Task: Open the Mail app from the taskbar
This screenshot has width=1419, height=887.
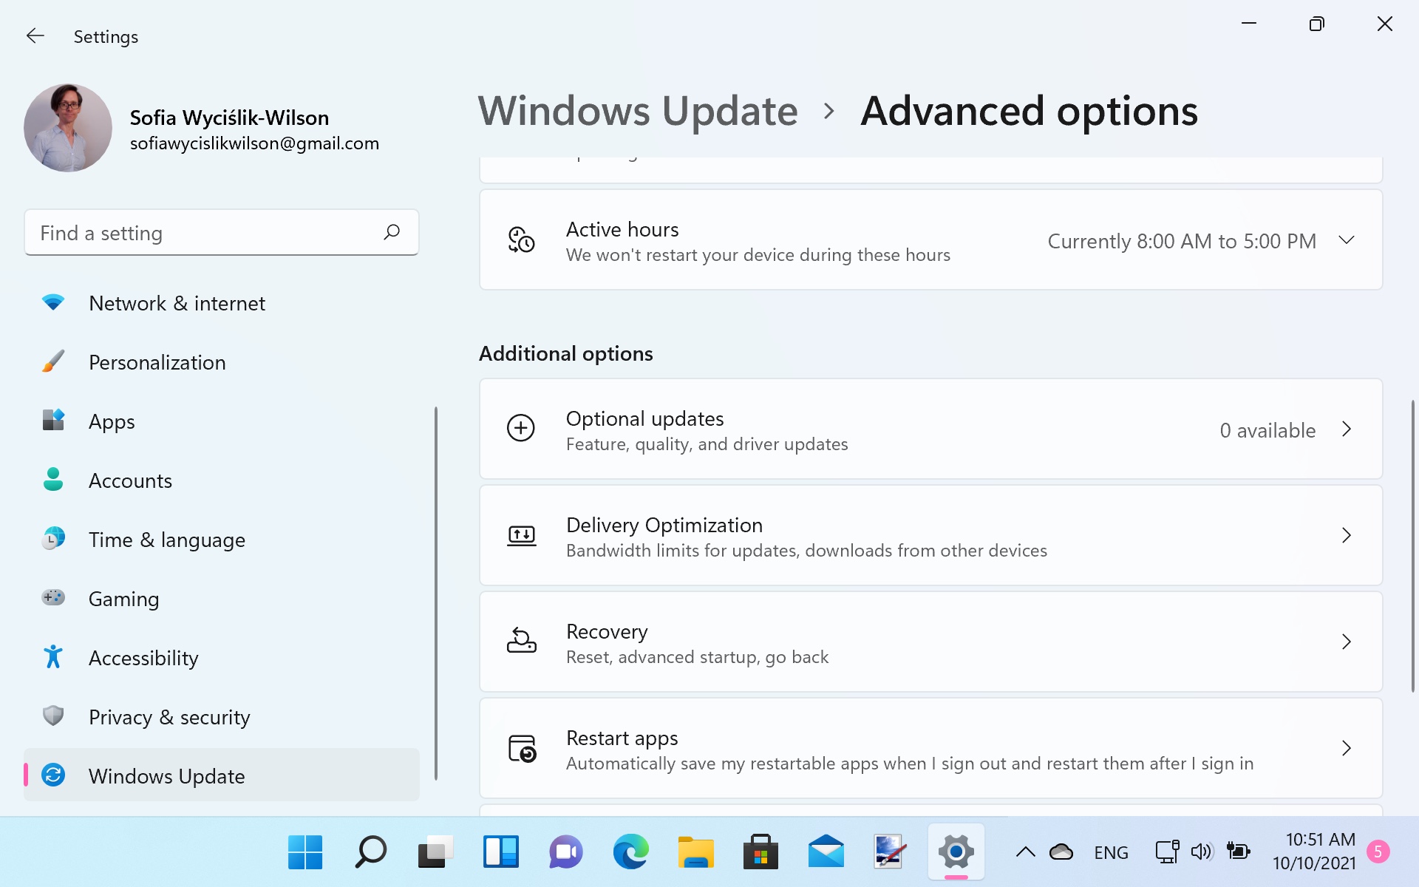Action: click(x=826, y=852)
